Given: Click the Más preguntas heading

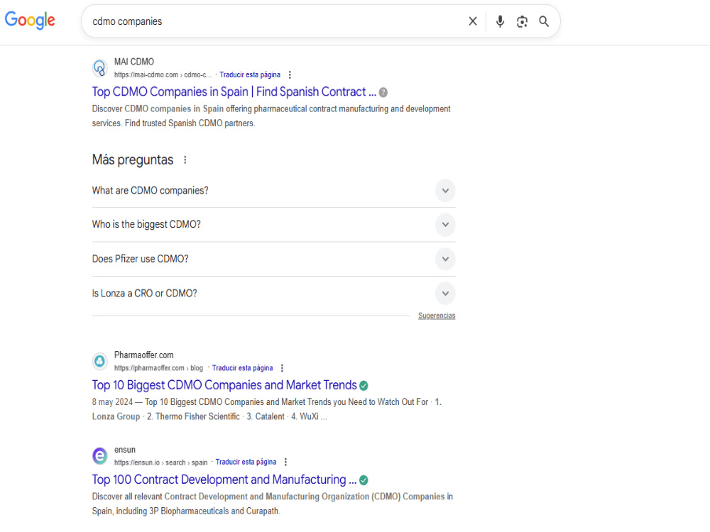Looking at the screenshot, I should coord(133,160).
